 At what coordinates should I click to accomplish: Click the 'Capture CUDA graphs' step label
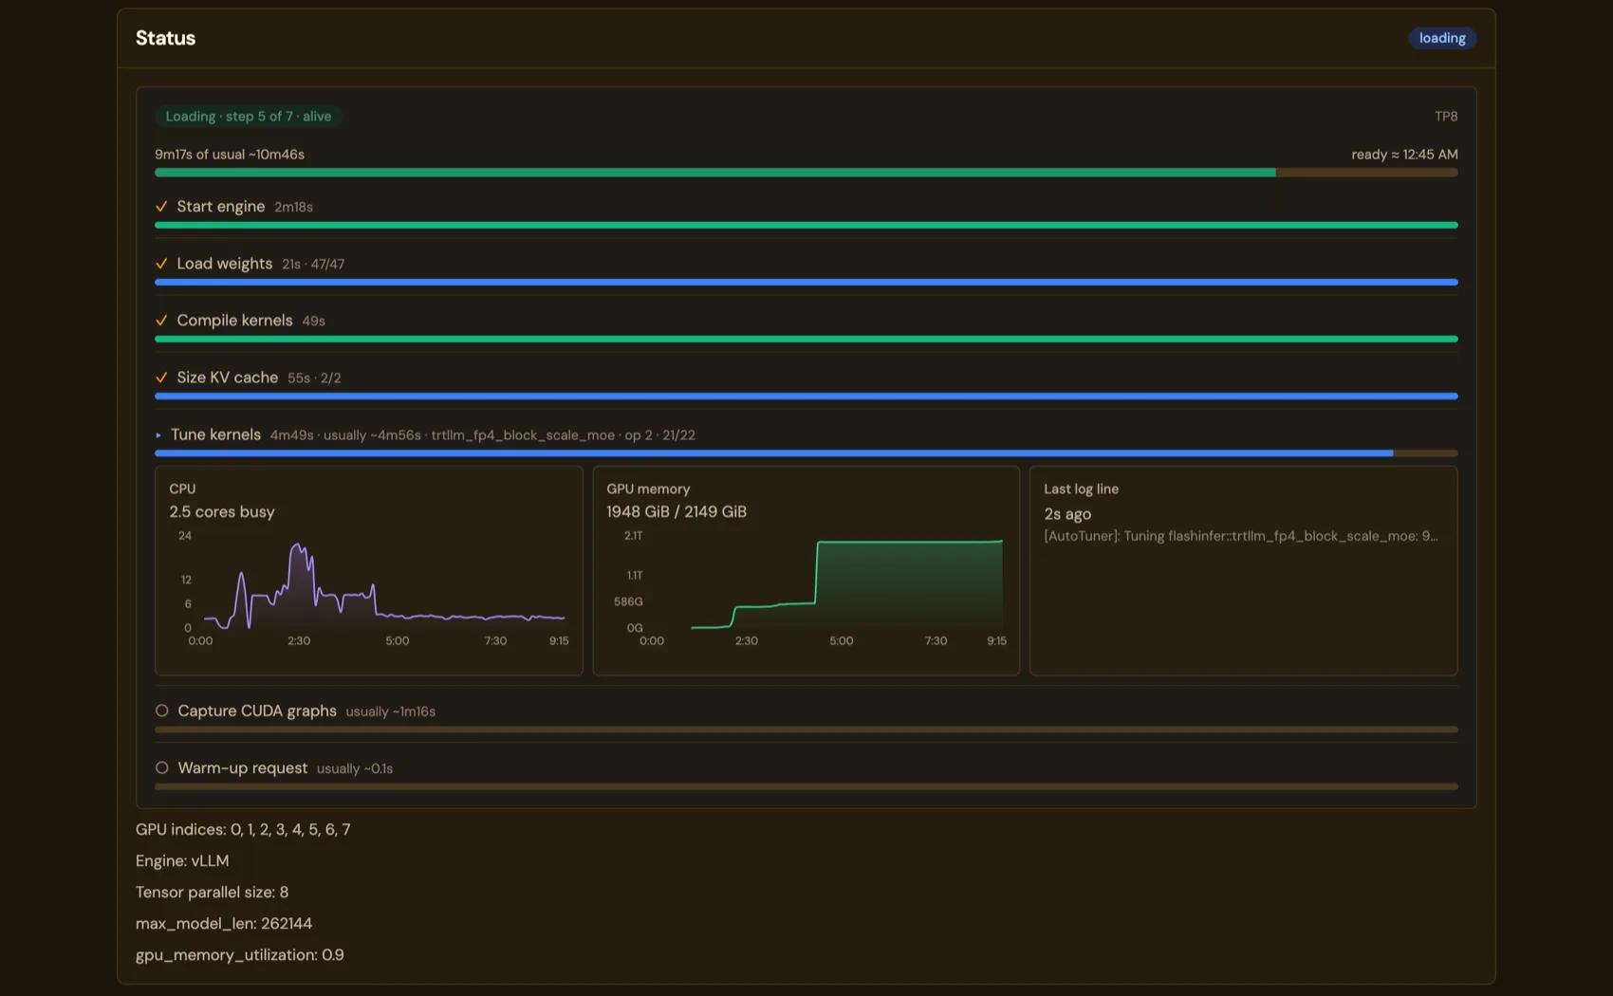(x=257, y=710)
